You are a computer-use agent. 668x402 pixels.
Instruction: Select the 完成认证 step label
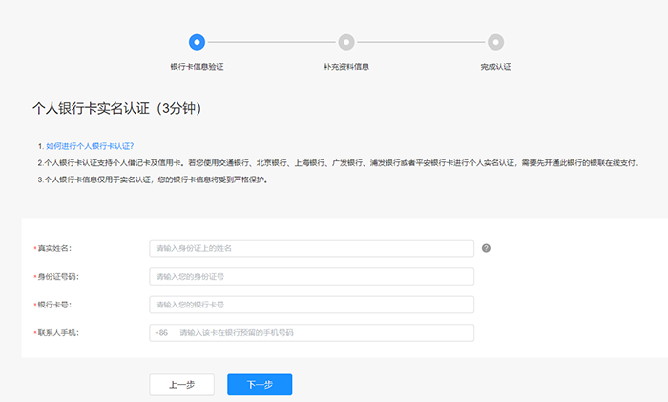pos(495,67)
